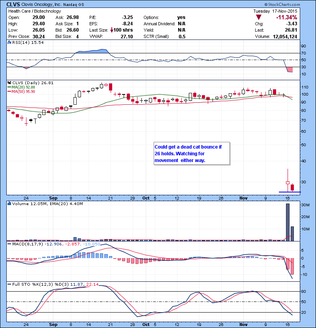Click the Health Care / Biotechnology sector text

[35, 11]
